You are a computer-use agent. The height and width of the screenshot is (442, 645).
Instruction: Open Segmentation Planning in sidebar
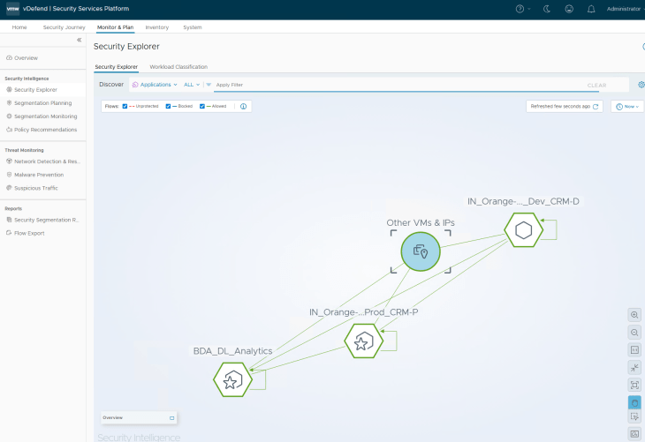point(42,102)
